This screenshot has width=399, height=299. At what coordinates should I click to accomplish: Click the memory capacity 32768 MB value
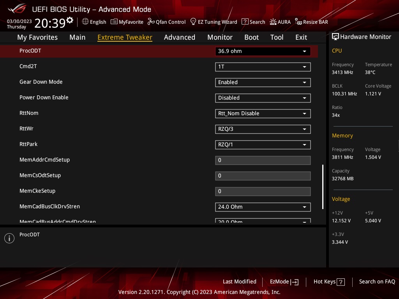[343, 179]
